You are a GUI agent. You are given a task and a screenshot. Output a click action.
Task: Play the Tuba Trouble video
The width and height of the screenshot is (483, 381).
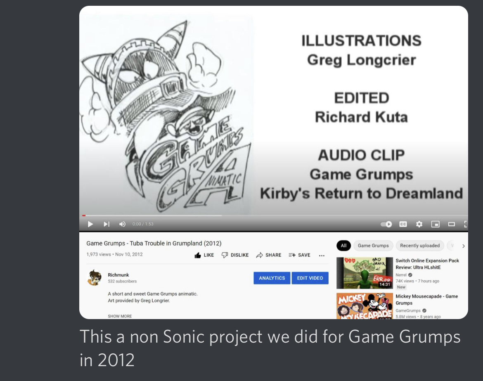(90, 224)
